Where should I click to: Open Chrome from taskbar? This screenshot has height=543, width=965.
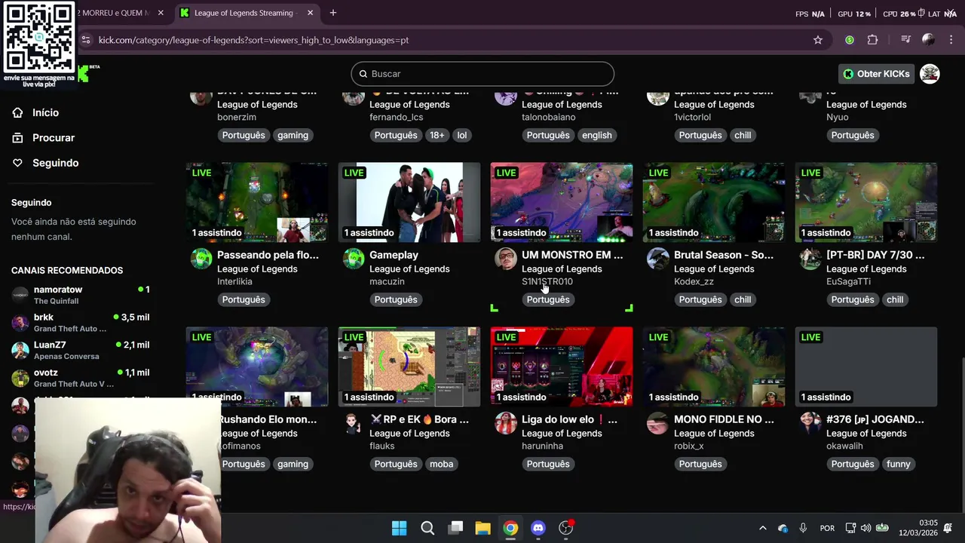[510, 528]
